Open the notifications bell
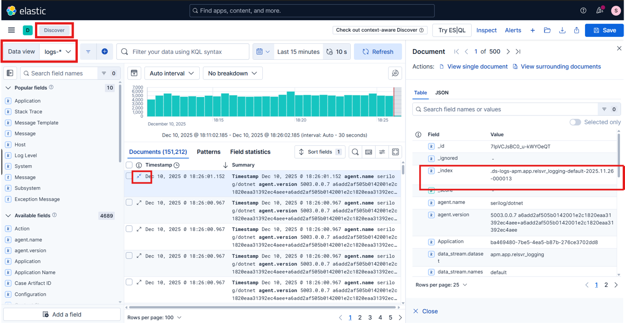Viewport: 625px width, 323px height. [x=599, y=10]
